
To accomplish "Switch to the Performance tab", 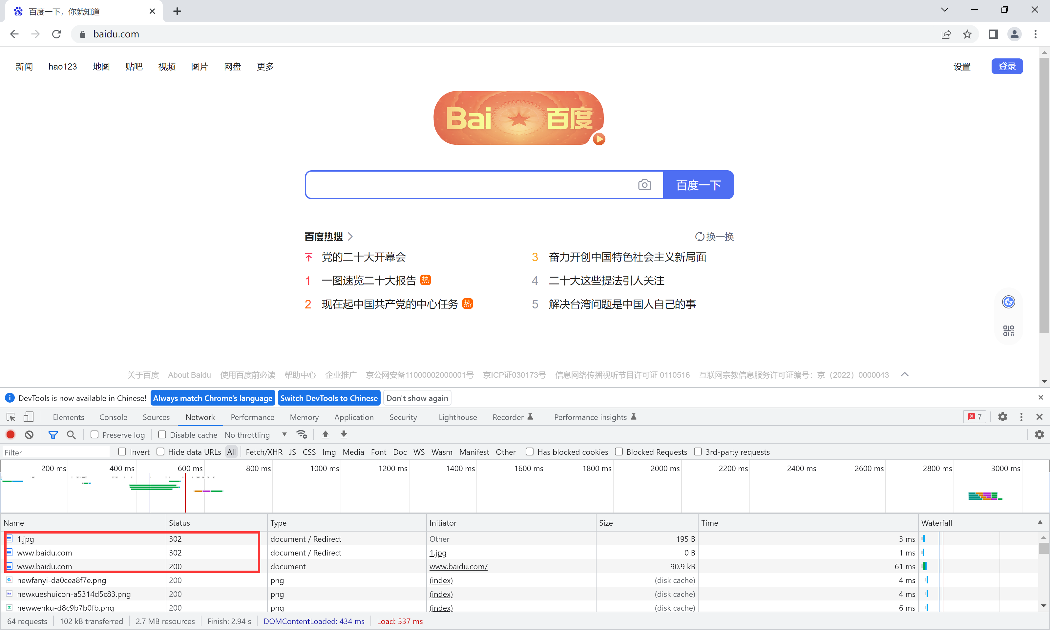I will [253, 417].
